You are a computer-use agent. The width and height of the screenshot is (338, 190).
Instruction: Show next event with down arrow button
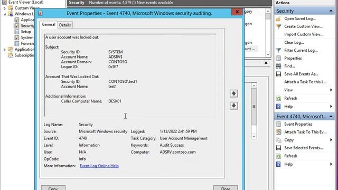coord(233,106)
